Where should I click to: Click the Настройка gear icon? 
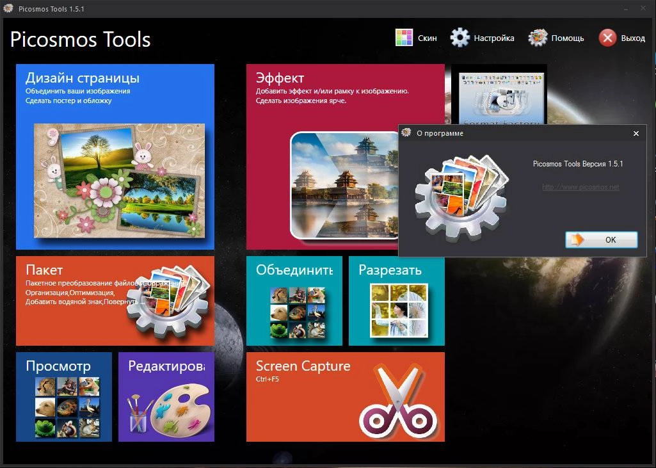pyautogui.click(x=460, y=38)
